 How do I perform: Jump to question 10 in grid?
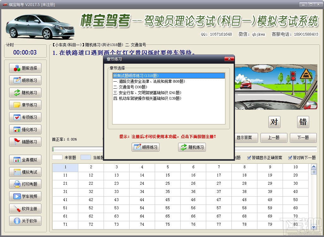click(x=296, y=167)
